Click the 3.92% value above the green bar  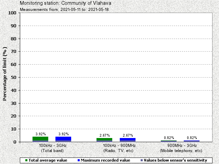(41, 134)
